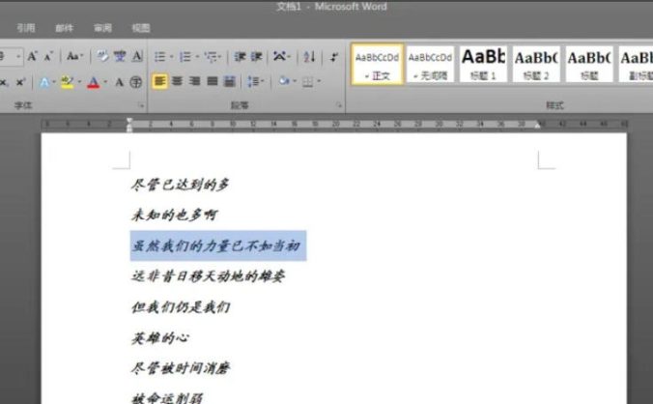This screenshot has height=404, width=653.
Task: Select Justify alignment
Action: pyautogui.click(x=213, y=81)
